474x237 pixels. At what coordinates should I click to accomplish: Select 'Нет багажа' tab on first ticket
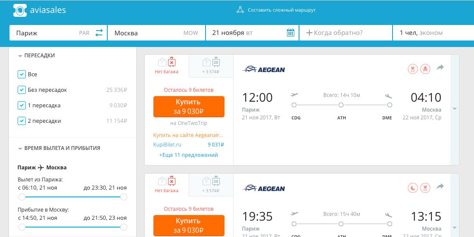pos(166,66)
